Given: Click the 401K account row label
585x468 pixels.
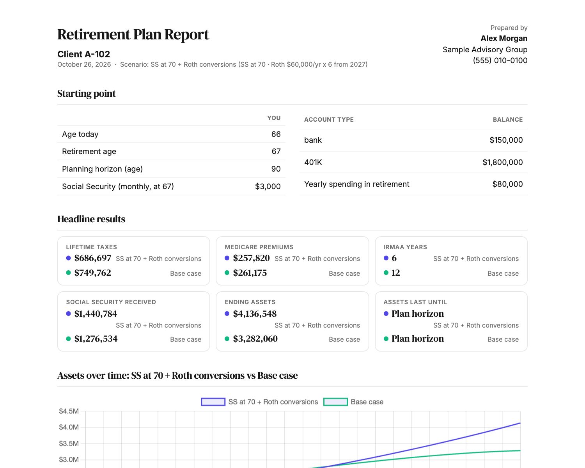Looking at the screenshot, I should tap(313, 162).
